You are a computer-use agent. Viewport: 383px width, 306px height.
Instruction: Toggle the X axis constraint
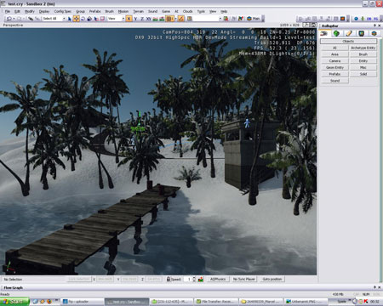(129, 19)
